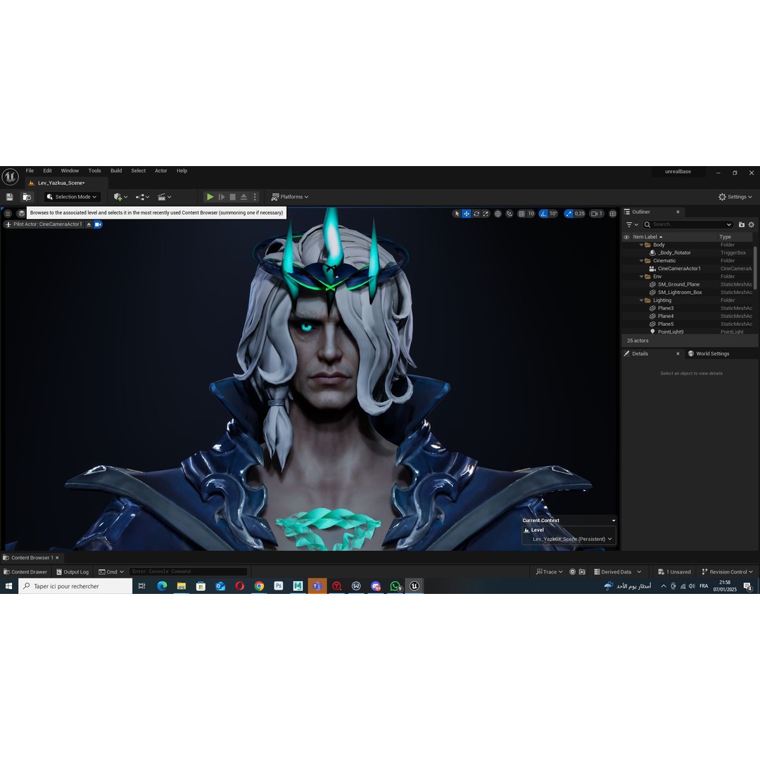Click the viewport layout maximize grid icon

pyautogui.click(x=613, y=214)
